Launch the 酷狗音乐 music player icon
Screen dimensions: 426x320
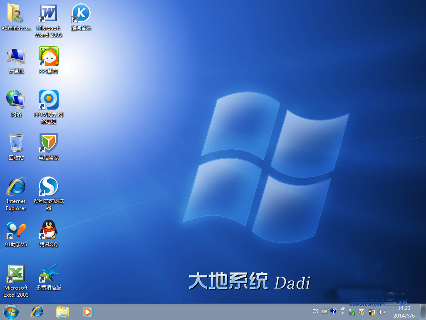[x=81, y=14]
